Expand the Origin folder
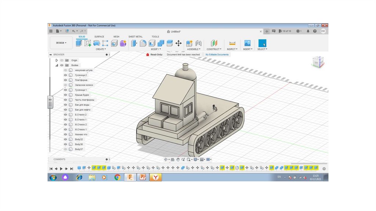The image size is (376, 211). pyautogui.click(x=57, y=60)
